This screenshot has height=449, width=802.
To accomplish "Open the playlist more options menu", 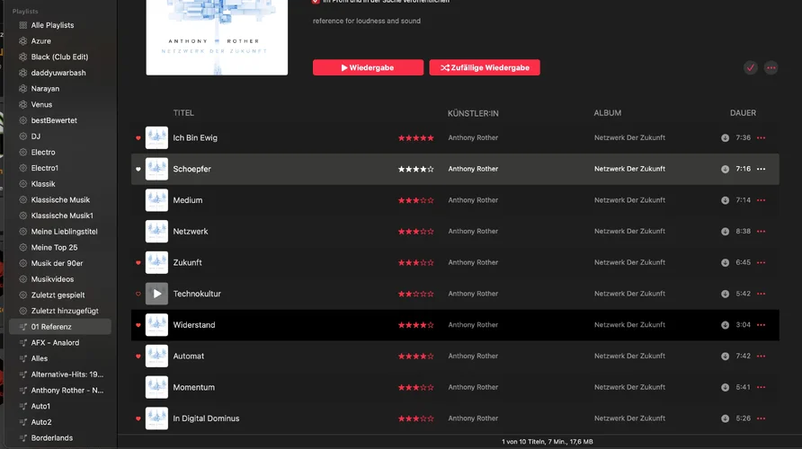I will 771,67.
